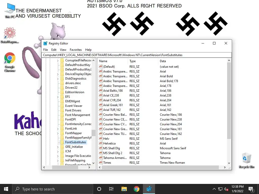Expand the FontLink key
Screen dimensions: 259x194
(x=58, y=129)
